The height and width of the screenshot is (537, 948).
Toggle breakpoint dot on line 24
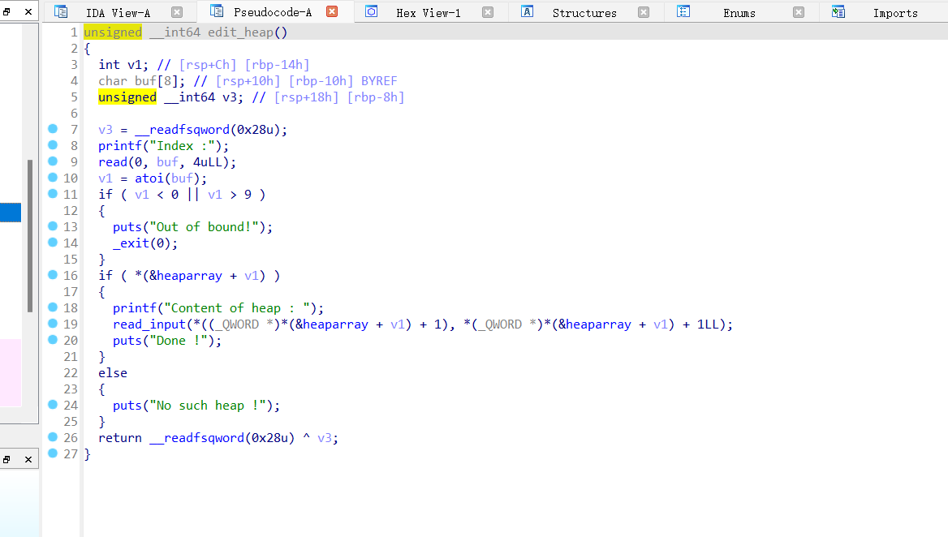point(53,405)
